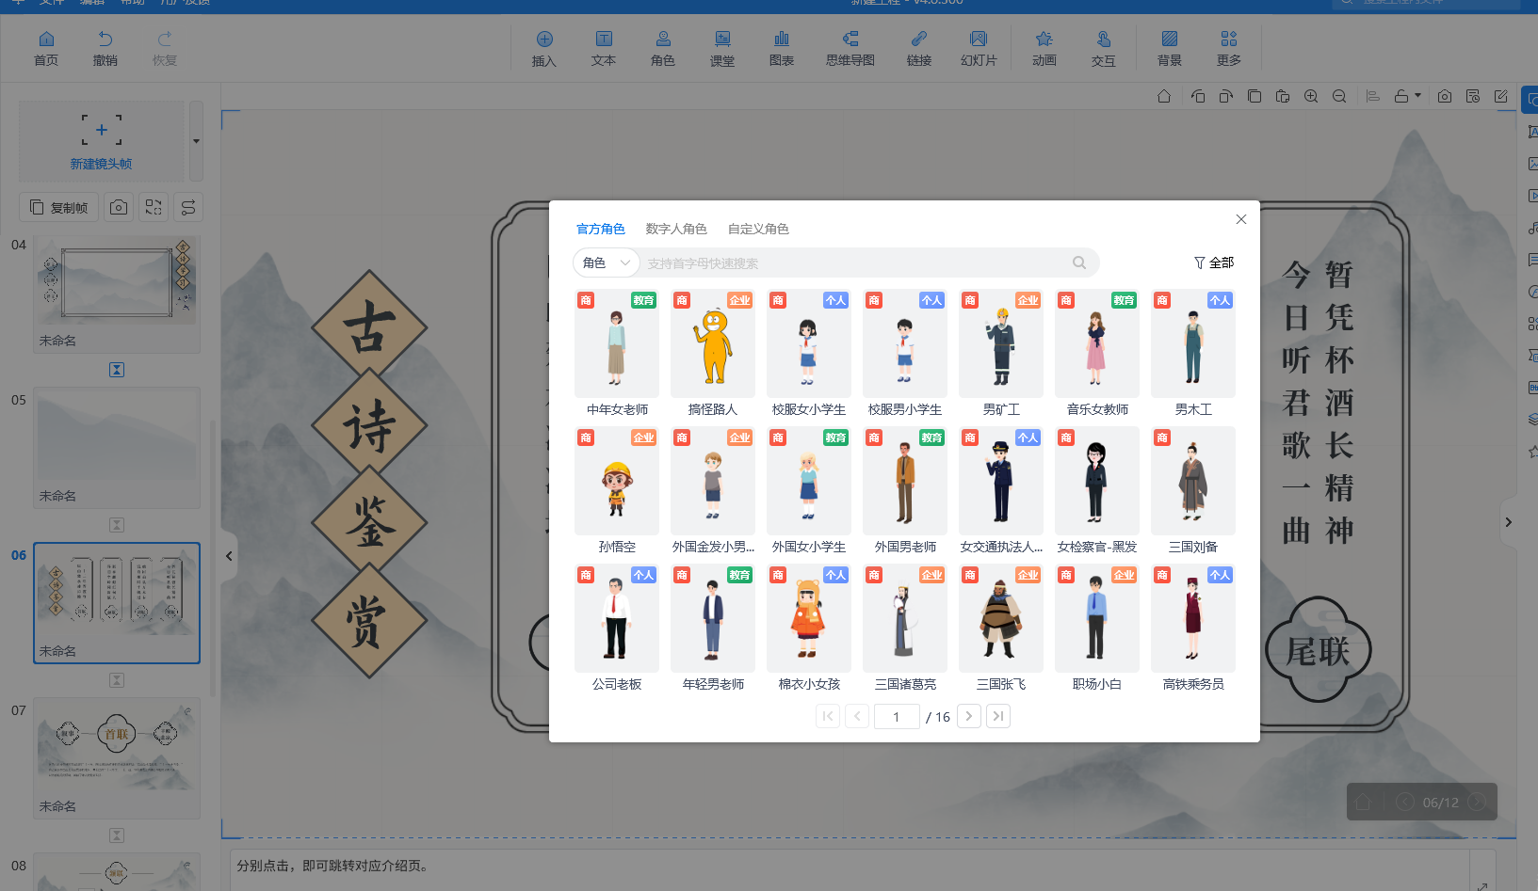Click the canvas home view icon

(x=1164, y=96)
